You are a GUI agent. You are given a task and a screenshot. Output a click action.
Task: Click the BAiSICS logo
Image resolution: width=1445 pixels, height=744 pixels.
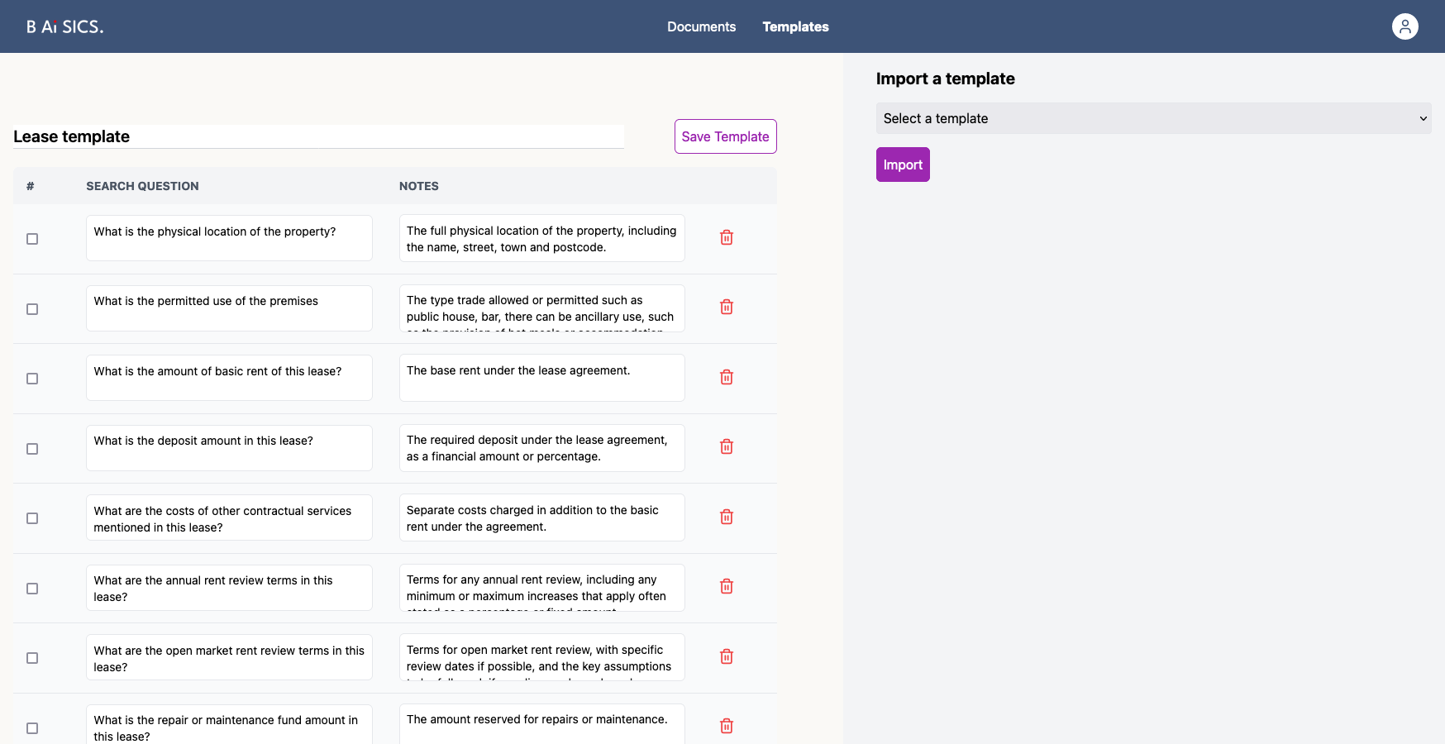(65, 26)
